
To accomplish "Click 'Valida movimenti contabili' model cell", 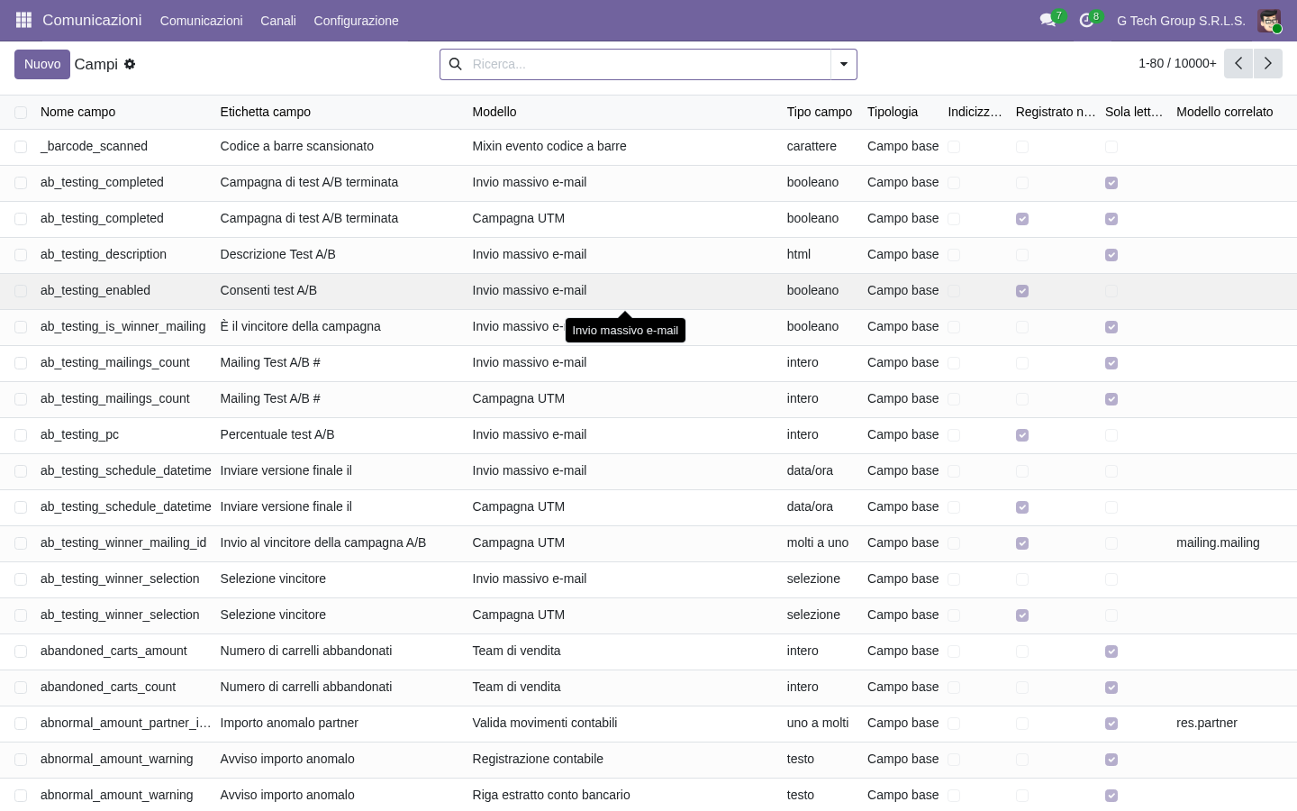I will click(x=544, y=723).
